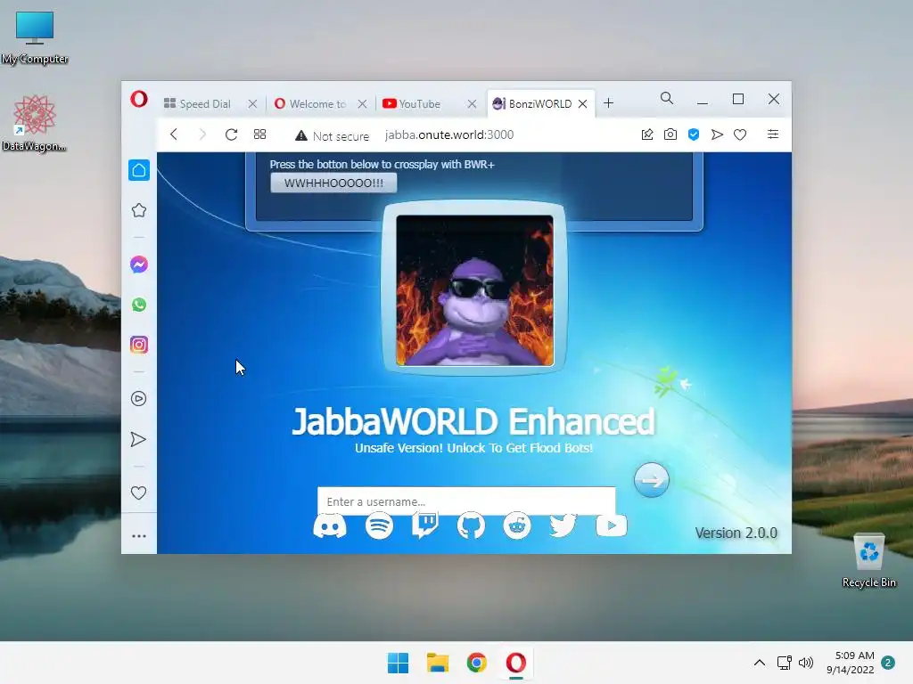Open My Flow send icon in address bar
Viewport: 913px width, 684px height.
coord(717,134)
